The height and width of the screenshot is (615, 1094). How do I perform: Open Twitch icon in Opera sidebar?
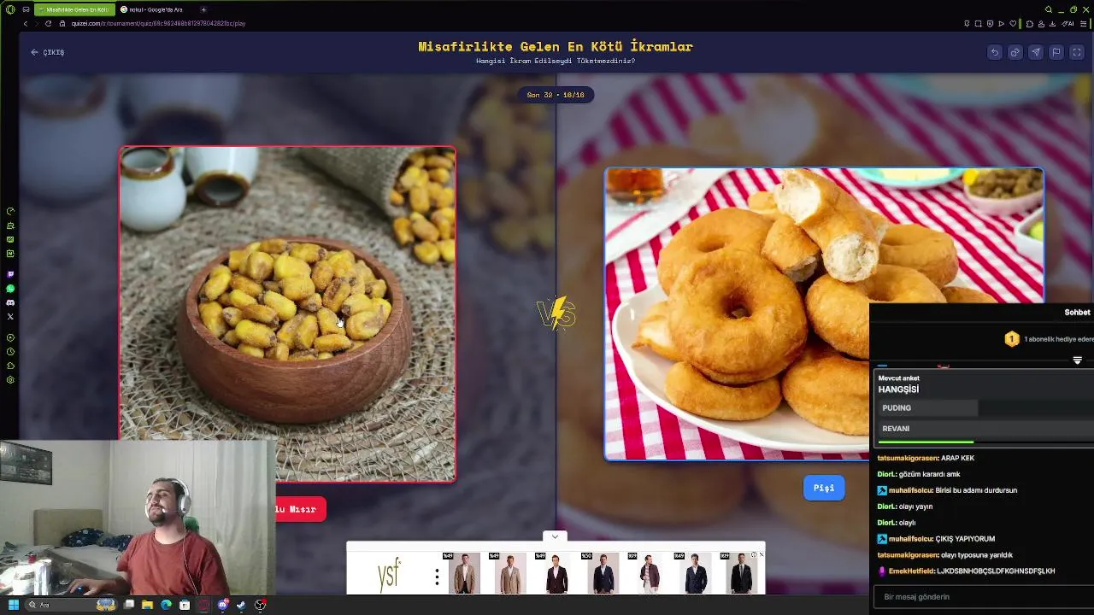click(10, 274)
